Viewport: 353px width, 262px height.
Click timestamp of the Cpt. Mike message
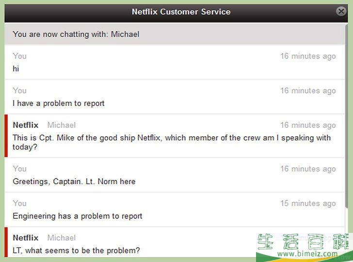point(308,125)
